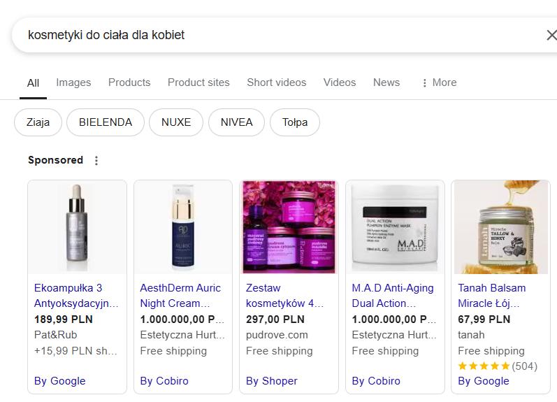557x402 pixels.
Task: Open the Sponsored options three-dot menu
Action: tap(96, 161)
